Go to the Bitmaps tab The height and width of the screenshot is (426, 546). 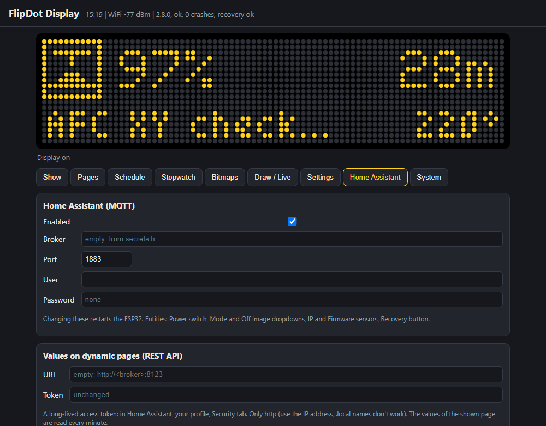click(225, 177)
